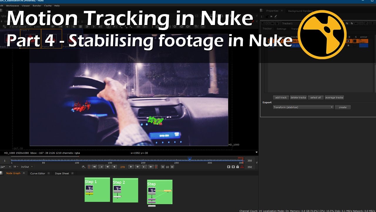Close the Properties tab
The image size is (376, 212).
point(281,11)
